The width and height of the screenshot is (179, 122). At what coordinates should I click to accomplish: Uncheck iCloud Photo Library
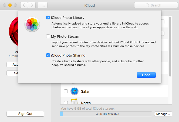point(48,18)
